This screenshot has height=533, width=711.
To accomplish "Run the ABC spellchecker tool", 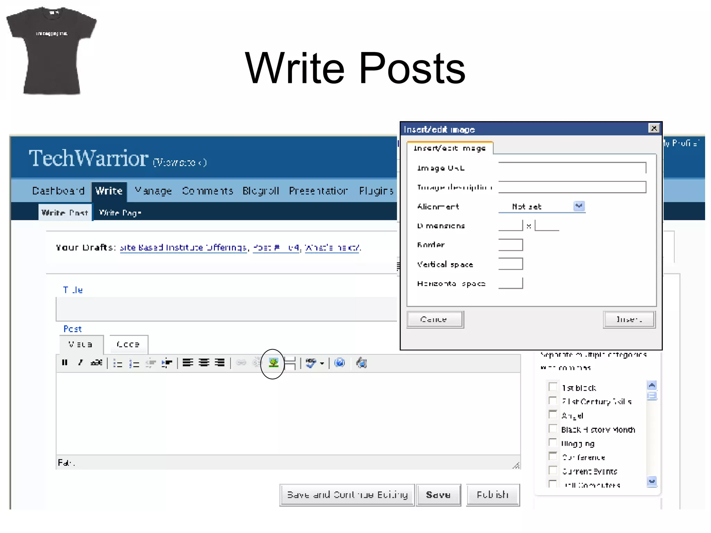I will point(311,363).
